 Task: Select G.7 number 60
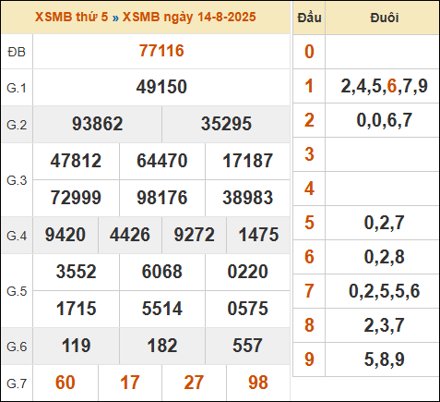click(x=65, y=383)
